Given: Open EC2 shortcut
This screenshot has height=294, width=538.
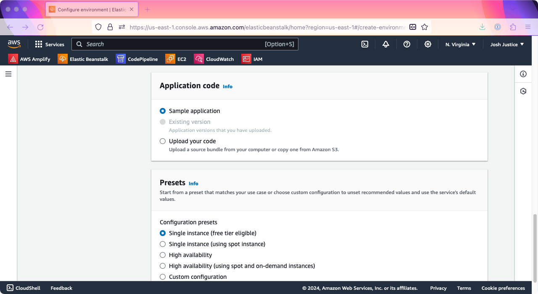Looking at the screenshot, I should tap(176, 59).
